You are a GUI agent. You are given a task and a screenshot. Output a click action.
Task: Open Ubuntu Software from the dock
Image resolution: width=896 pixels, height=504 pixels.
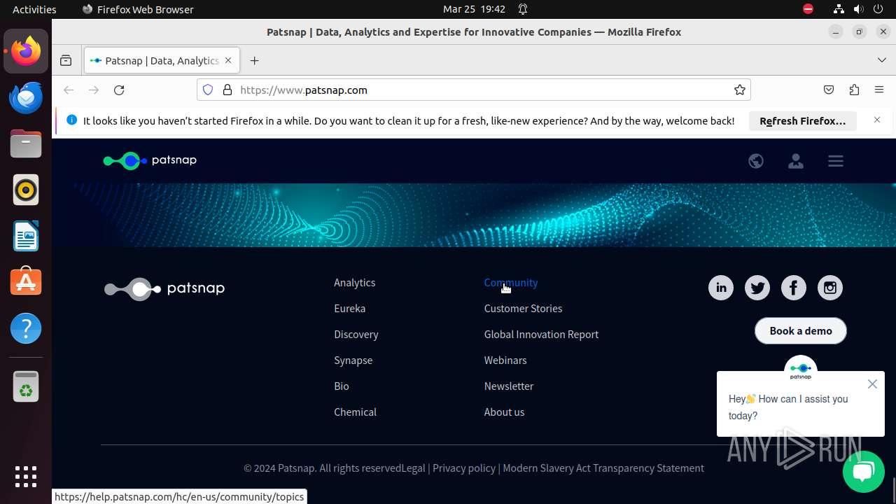(x=26, y=282)
